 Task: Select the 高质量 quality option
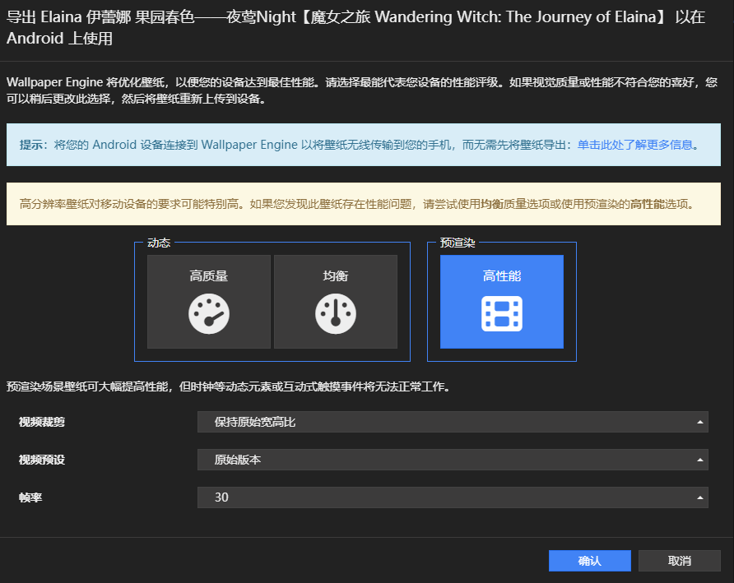click(209, 301)
